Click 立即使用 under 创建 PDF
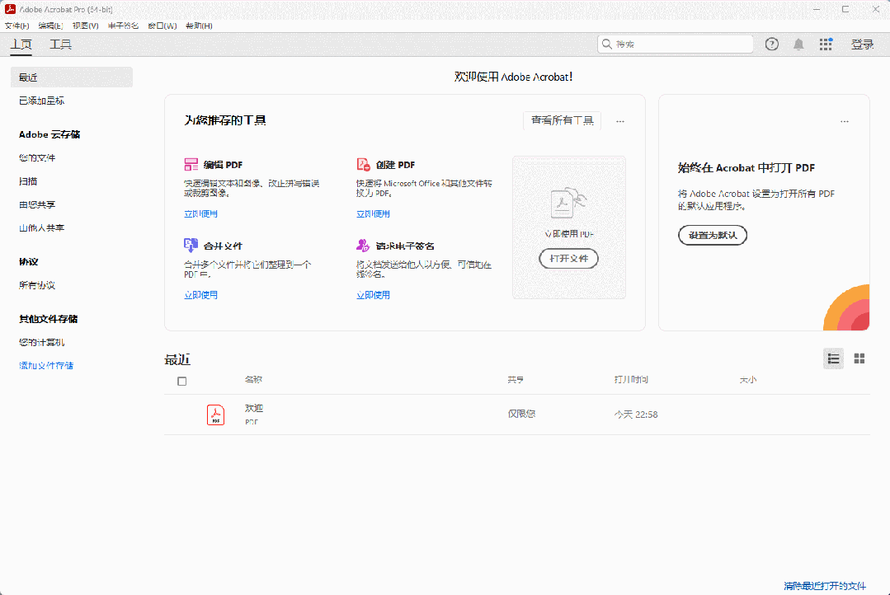Screen dimensions: 890x595 pyautogui.click(x=373, y=213)
